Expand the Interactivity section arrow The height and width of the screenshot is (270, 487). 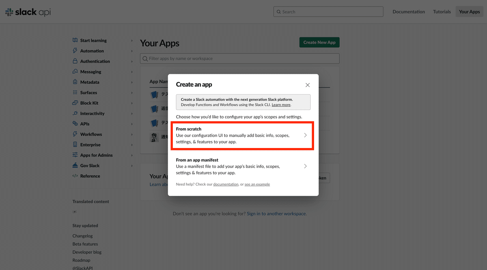[132, 114]
